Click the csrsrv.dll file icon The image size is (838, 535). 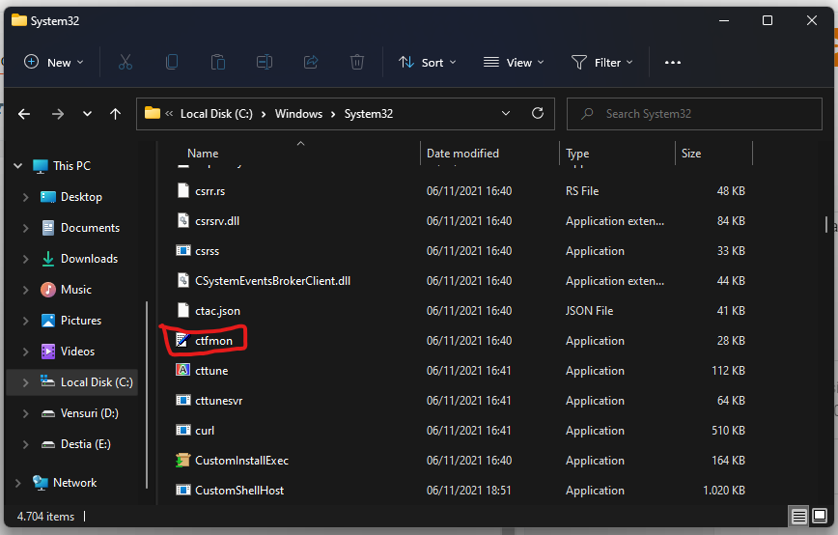coord(182,220)
